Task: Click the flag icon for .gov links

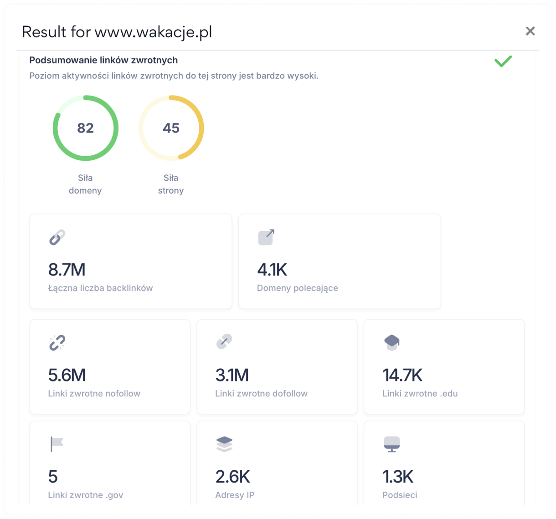Action: click(57, 444)
